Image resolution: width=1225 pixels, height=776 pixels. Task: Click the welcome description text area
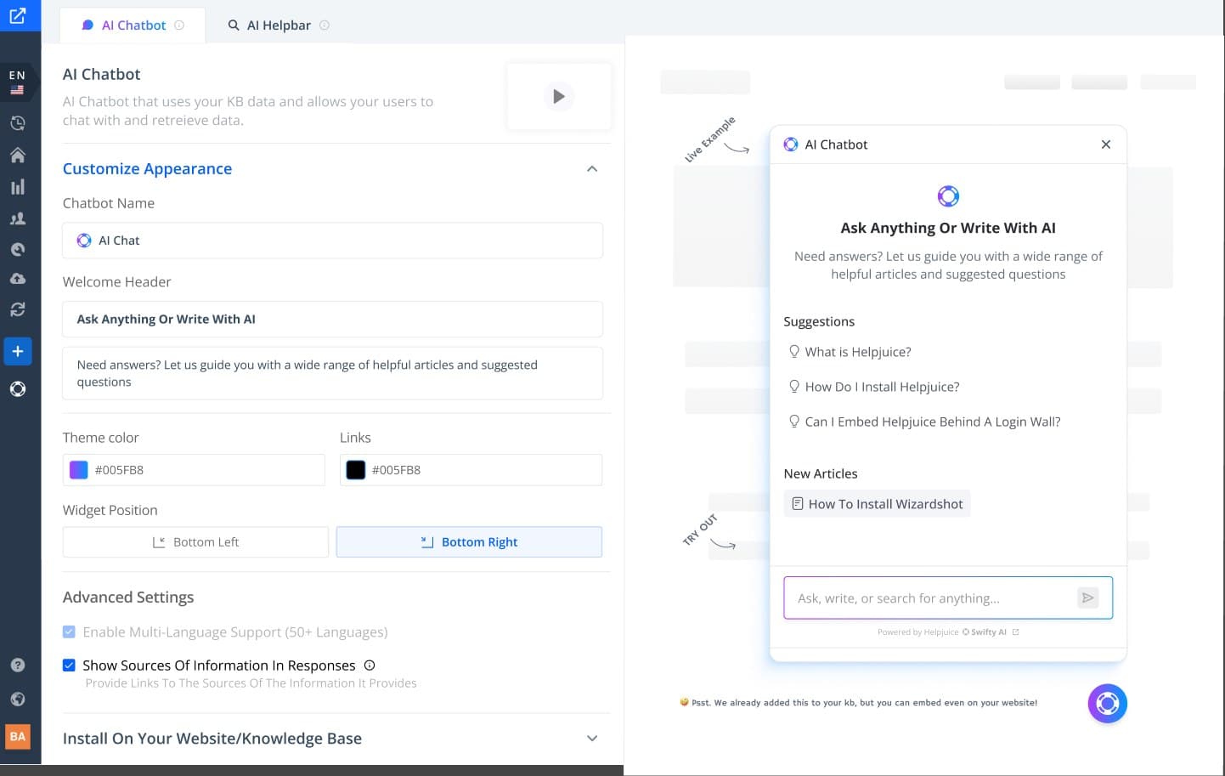332,373
